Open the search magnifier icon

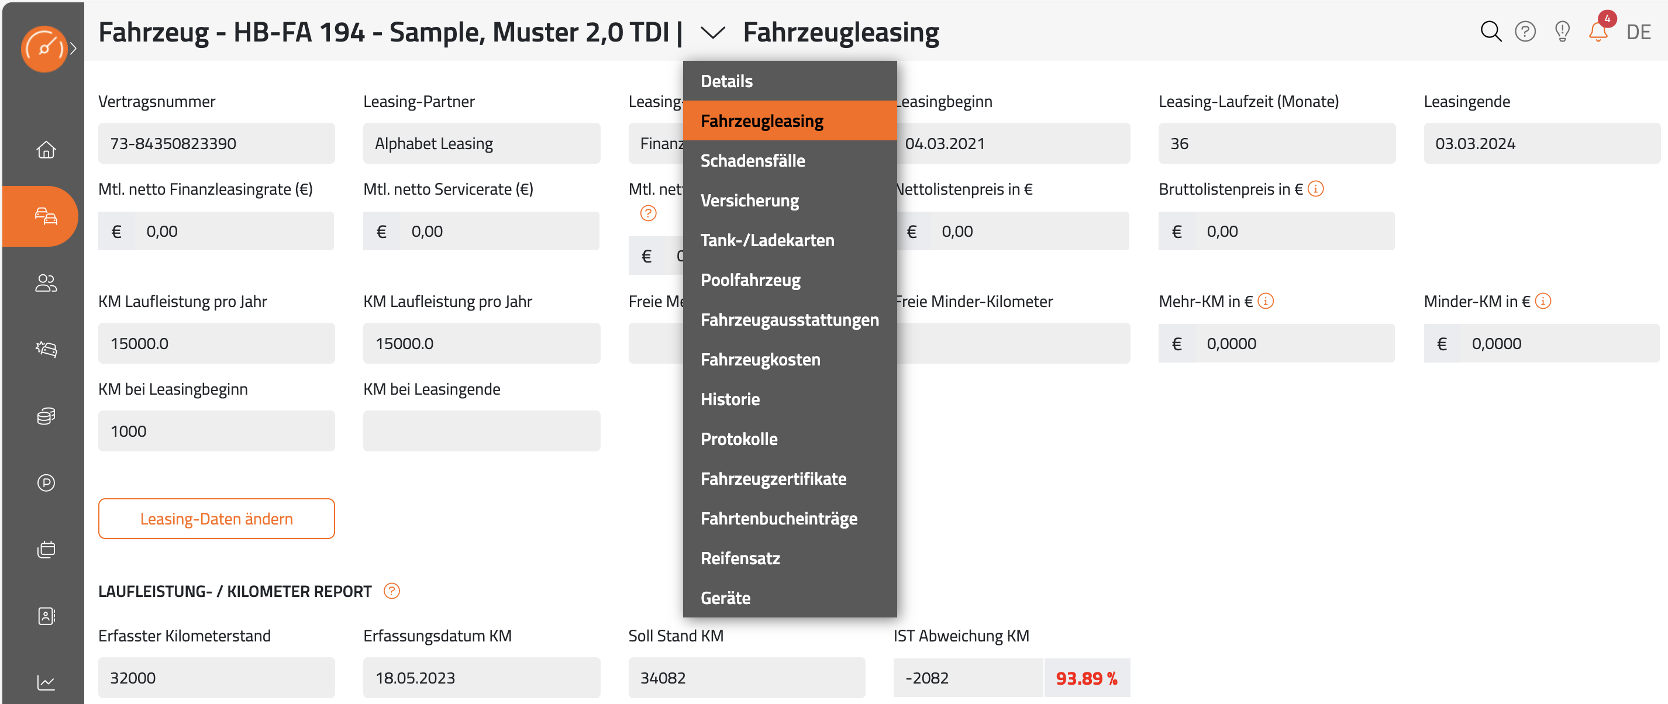[1491, 31]
